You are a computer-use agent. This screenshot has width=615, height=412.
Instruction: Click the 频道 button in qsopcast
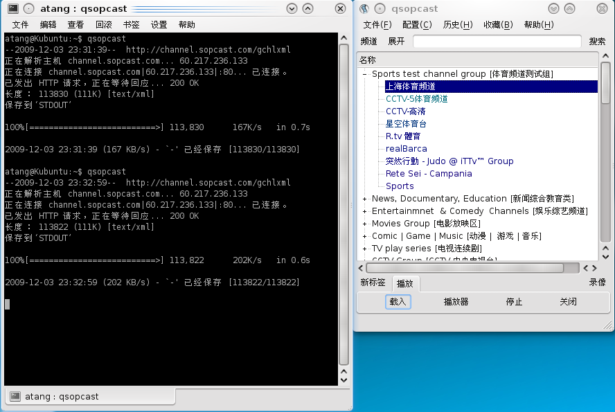368,41
